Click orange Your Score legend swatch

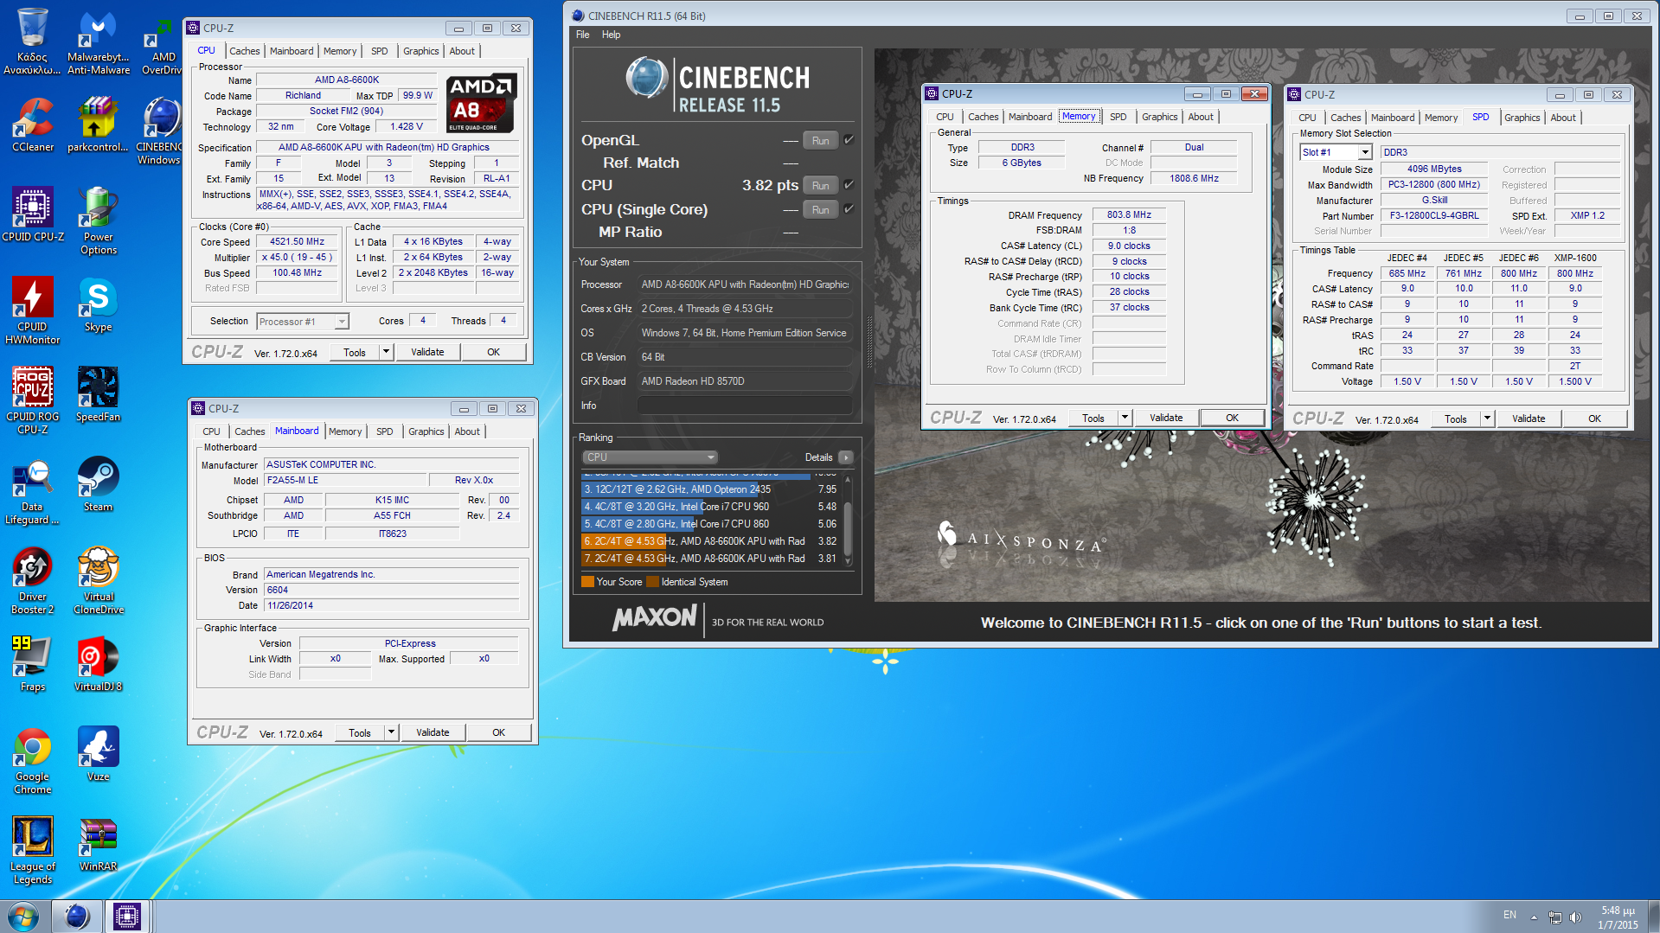tap(588, 582)
